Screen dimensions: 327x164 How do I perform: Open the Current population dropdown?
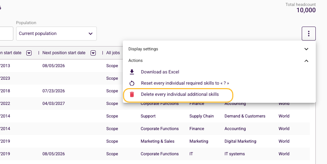click(x=56, y=34)
